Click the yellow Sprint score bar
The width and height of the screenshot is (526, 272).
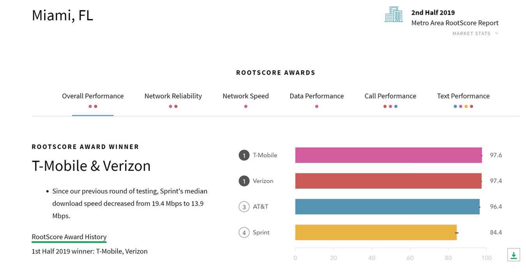pyautogui.click(x=376, y=232)
